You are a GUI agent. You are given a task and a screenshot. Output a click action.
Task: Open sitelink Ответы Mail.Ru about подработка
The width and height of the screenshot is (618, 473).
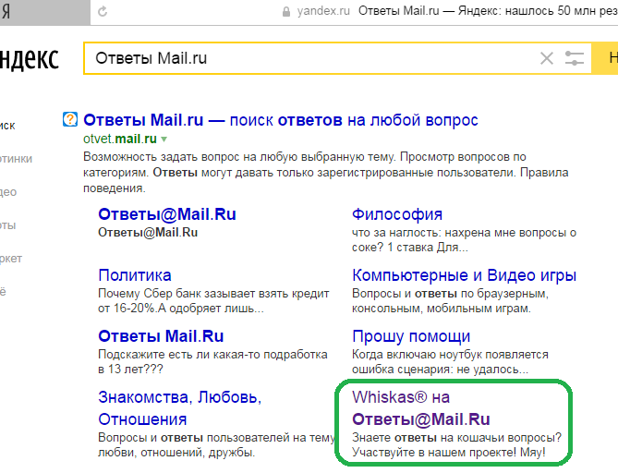pos(161,336)
